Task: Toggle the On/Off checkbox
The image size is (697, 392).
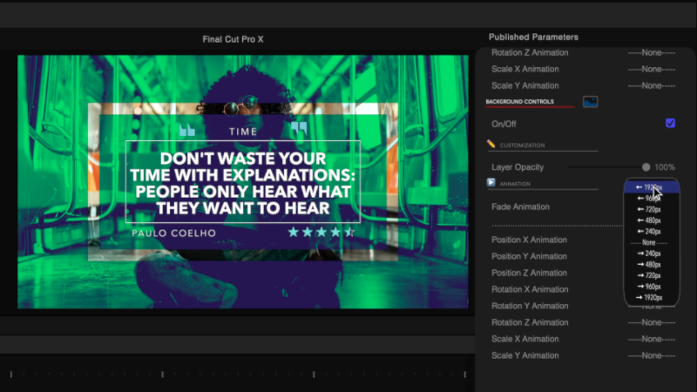Action: [670, 123]
